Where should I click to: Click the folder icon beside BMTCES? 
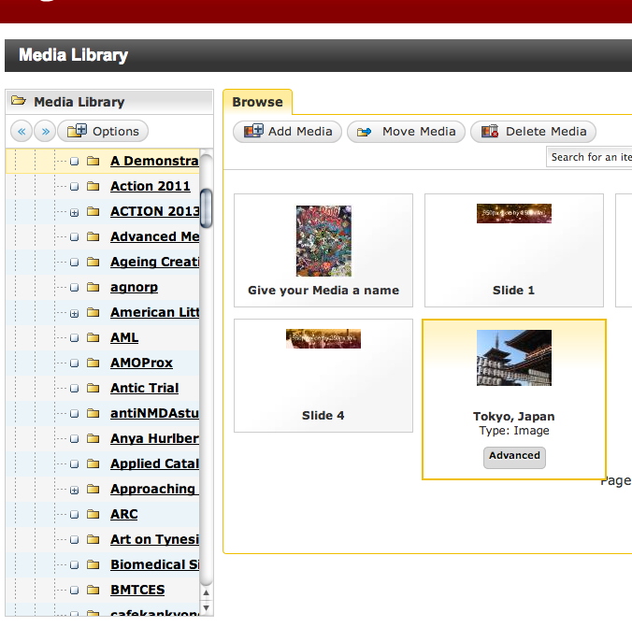pyautogui.click(x=93, y=590)
